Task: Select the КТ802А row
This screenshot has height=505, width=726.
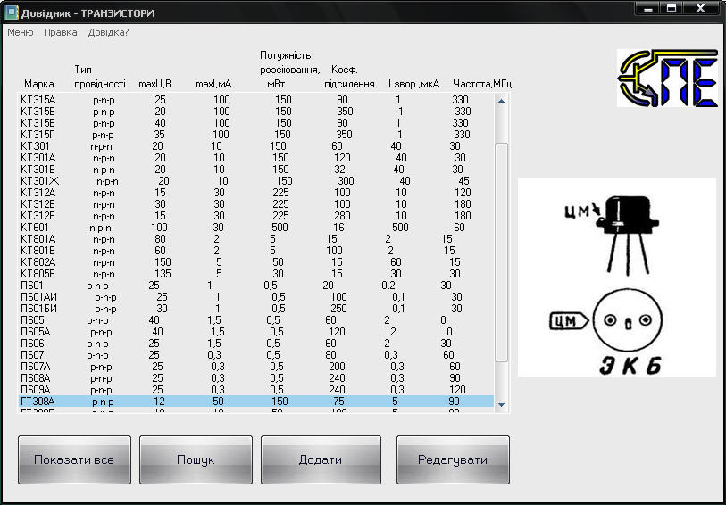Action: pyautogui.click(x=256, y=262)
